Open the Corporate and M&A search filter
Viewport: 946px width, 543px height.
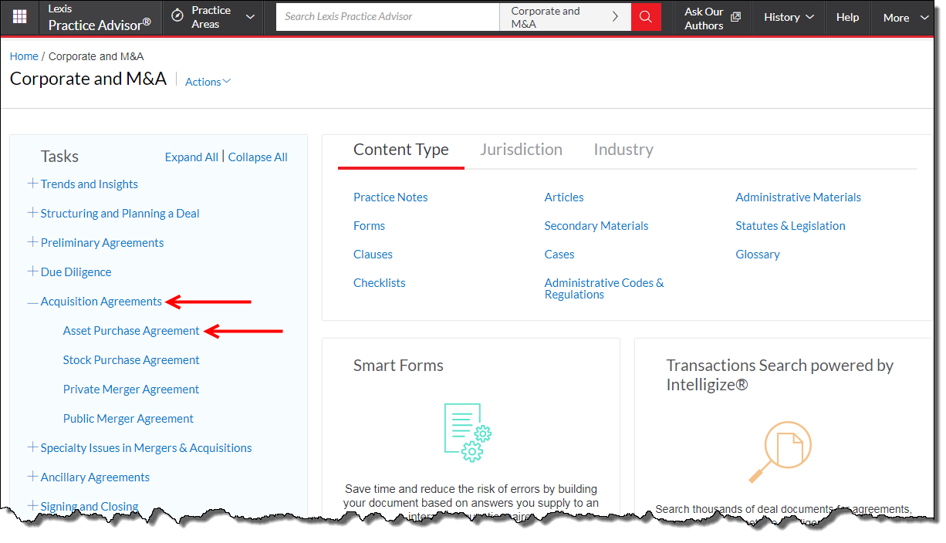click(x=565, y=17)
